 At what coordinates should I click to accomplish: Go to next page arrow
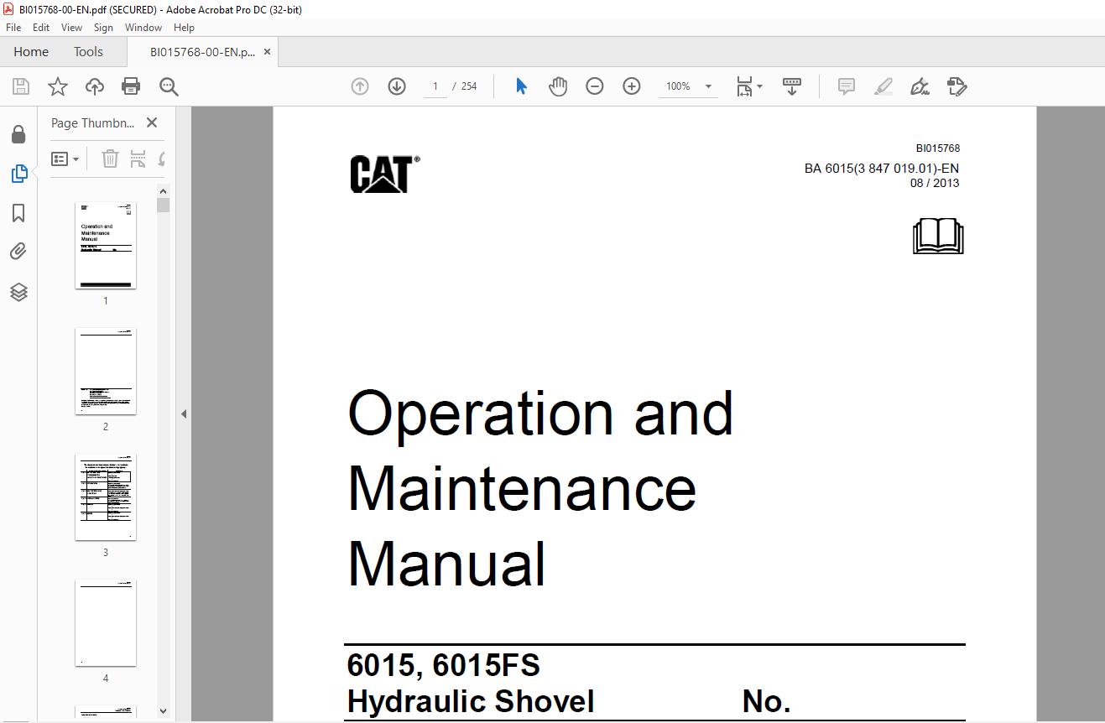tap(397, 86)
